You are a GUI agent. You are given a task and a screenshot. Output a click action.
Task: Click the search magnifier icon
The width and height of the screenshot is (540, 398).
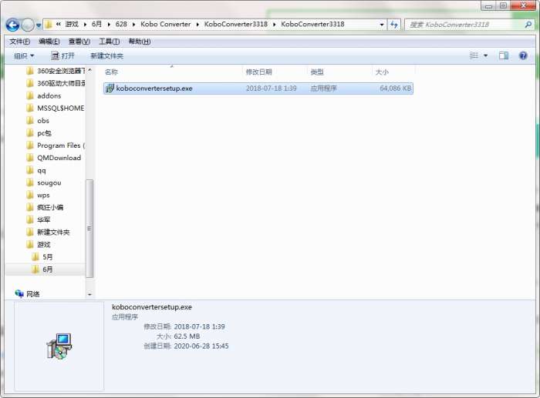point(528,25)
